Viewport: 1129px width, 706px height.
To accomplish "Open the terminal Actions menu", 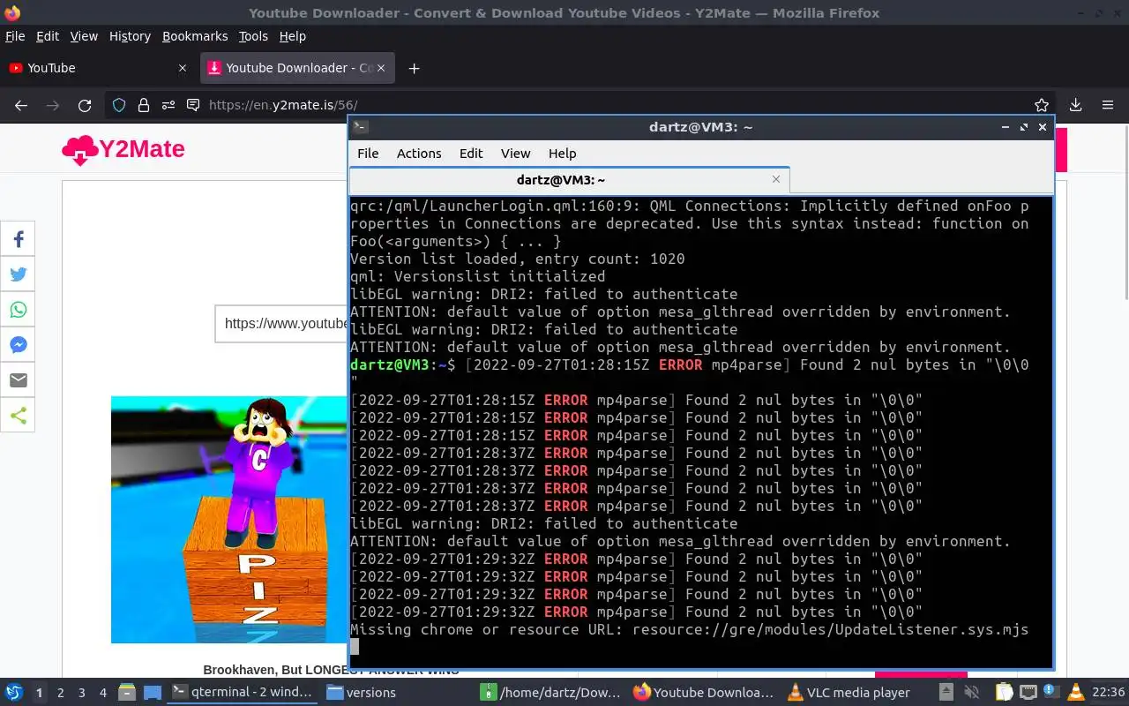I will pos(419,153).
